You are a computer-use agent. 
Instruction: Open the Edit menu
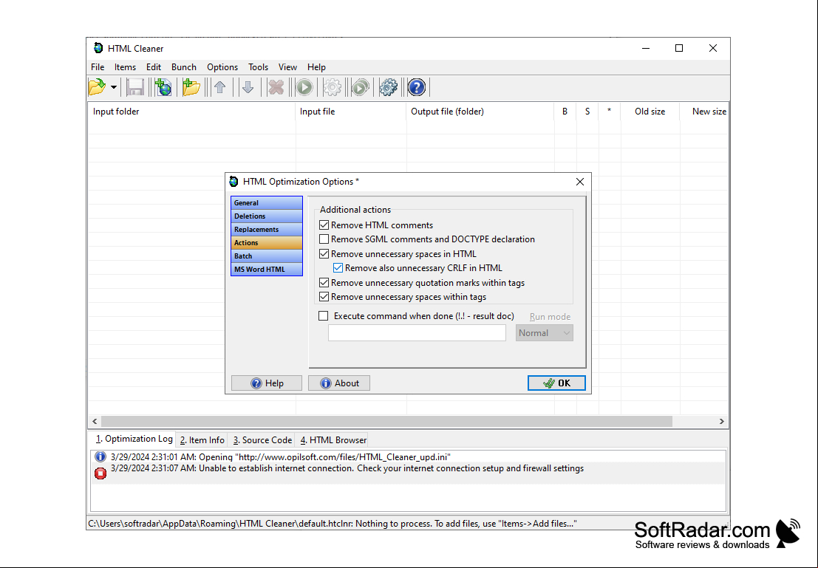click(x=154, y=67)
